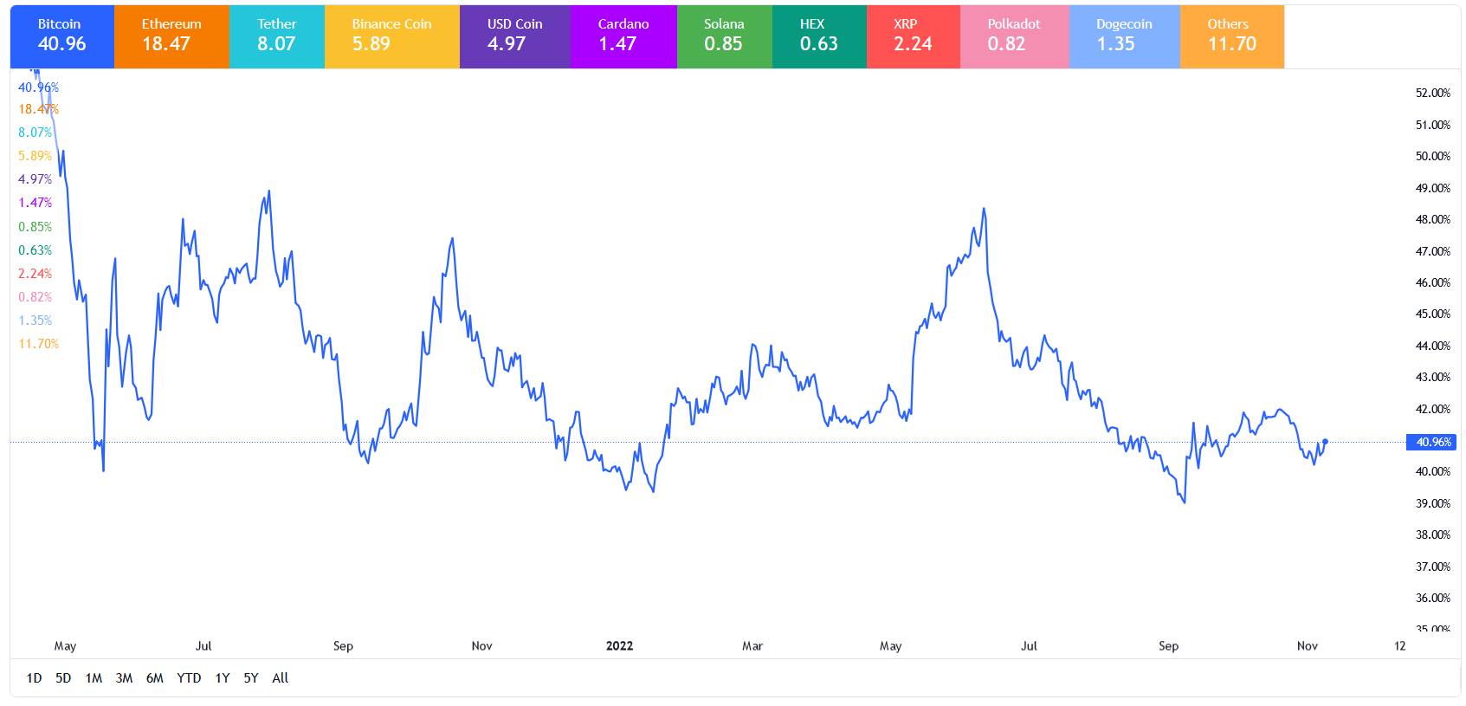This screenshot has height=706, width=1466.
Task: Show the 5Y time range
Action: (251, 678)
